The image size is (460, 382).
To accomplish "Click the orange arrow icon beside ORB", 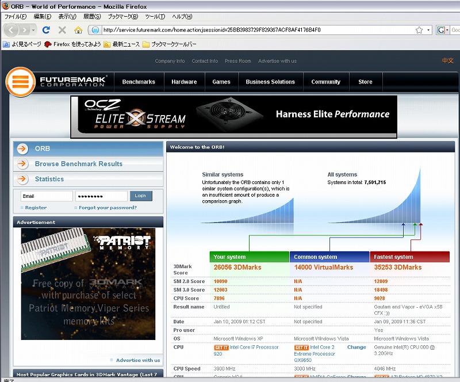I will tap(22, 148).
